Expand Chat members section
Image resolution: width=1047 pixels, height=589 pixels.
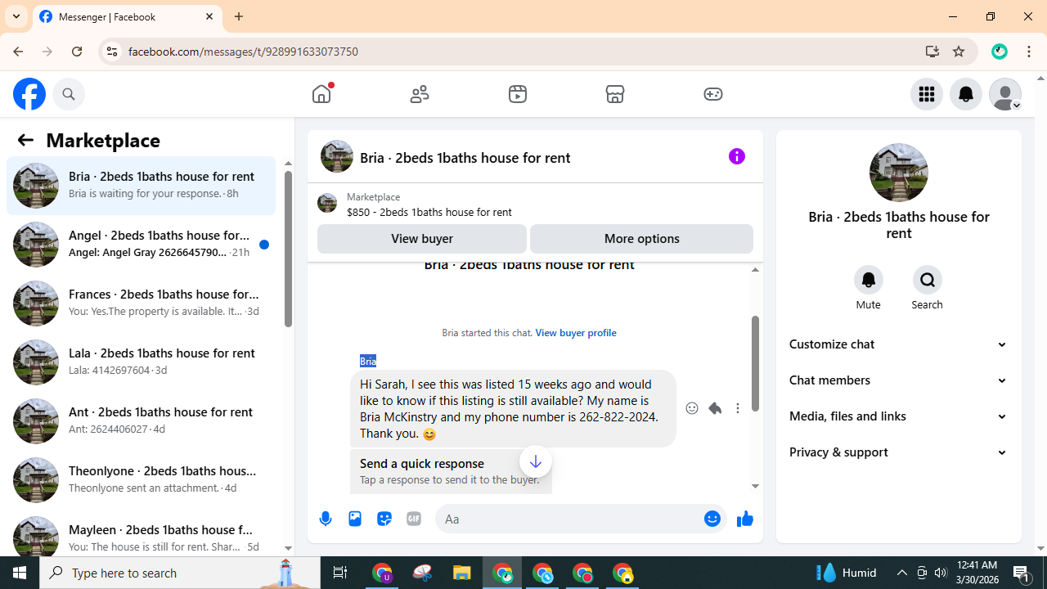899,380
